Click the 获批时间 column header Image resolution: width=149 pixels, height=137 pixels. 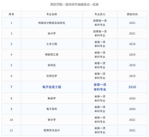point(132,14)
